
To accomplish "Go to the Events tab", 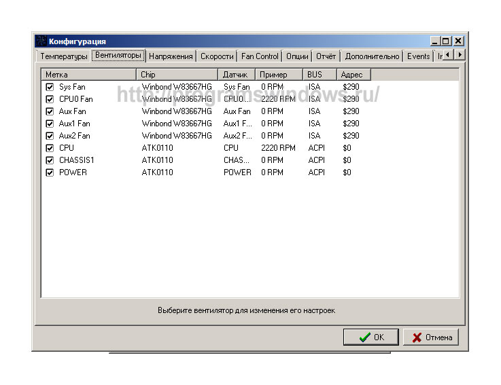I will click(418, 56).
